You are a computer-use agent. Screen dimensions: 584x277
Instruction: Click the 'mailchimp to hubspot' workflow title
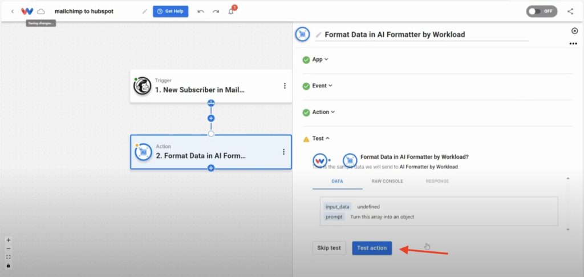pos(84,11)
